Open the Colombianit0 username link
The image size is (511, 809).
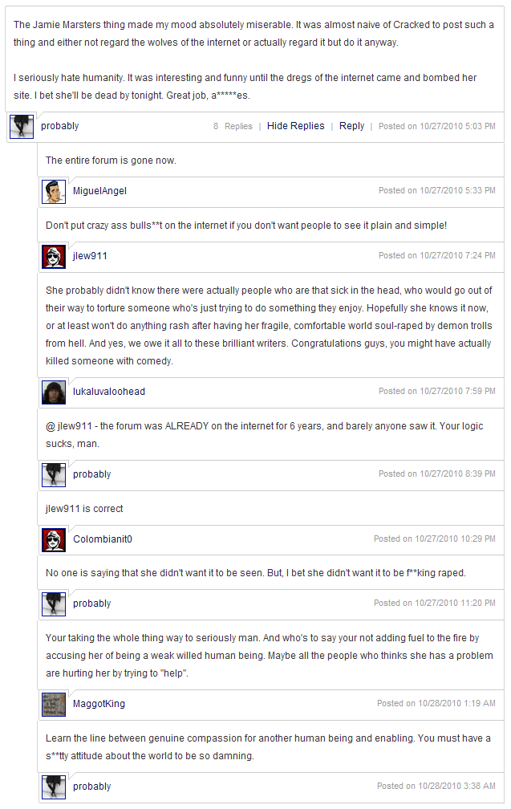tap(103, 539)
